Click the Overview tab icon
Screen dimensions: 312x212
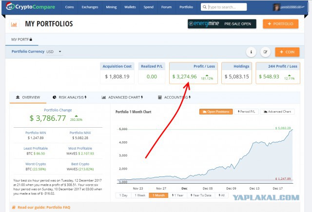[18, 97]
